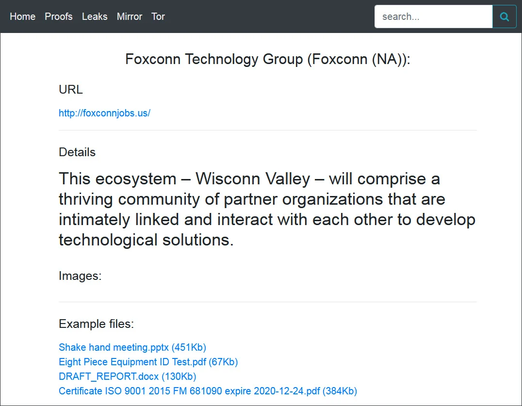Open the Proofs nav item

(59, 16)
